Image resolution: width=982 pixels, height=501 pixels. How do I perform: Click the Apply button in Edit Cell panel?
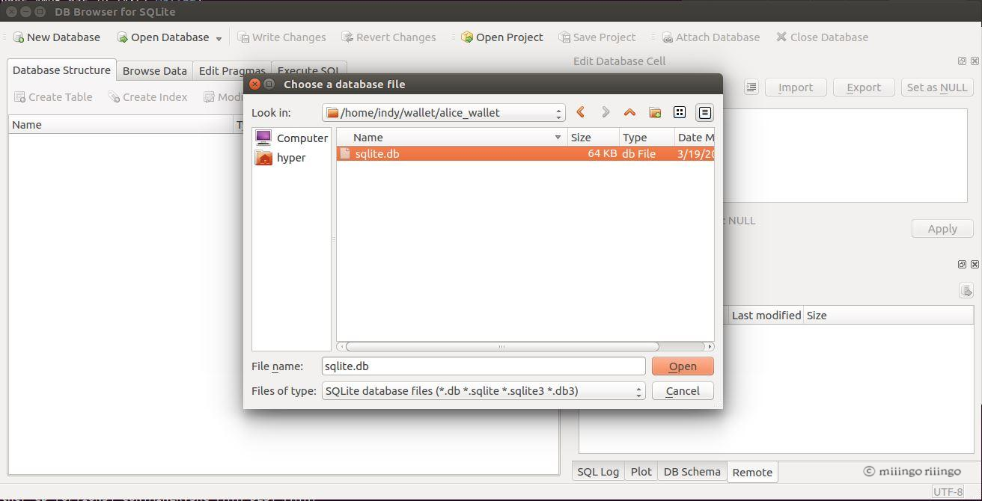coord(942,229)
